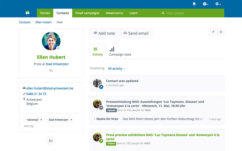Image resolution: width=242 pixels, height=151 pixels.
Task: Open the Learn tab
Action: [134, 13]
